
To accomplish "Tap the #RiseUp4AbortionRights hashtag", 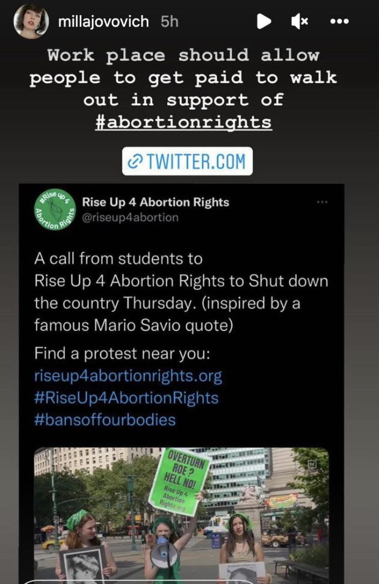I will coord(126,398).
